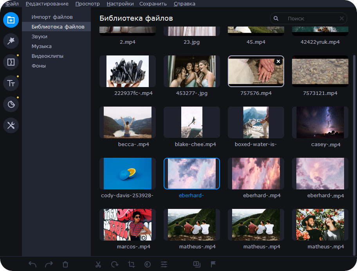Remove 757576.mp4 using its X badge
This screenshot has width=357, height=271.
pos(278,61)
